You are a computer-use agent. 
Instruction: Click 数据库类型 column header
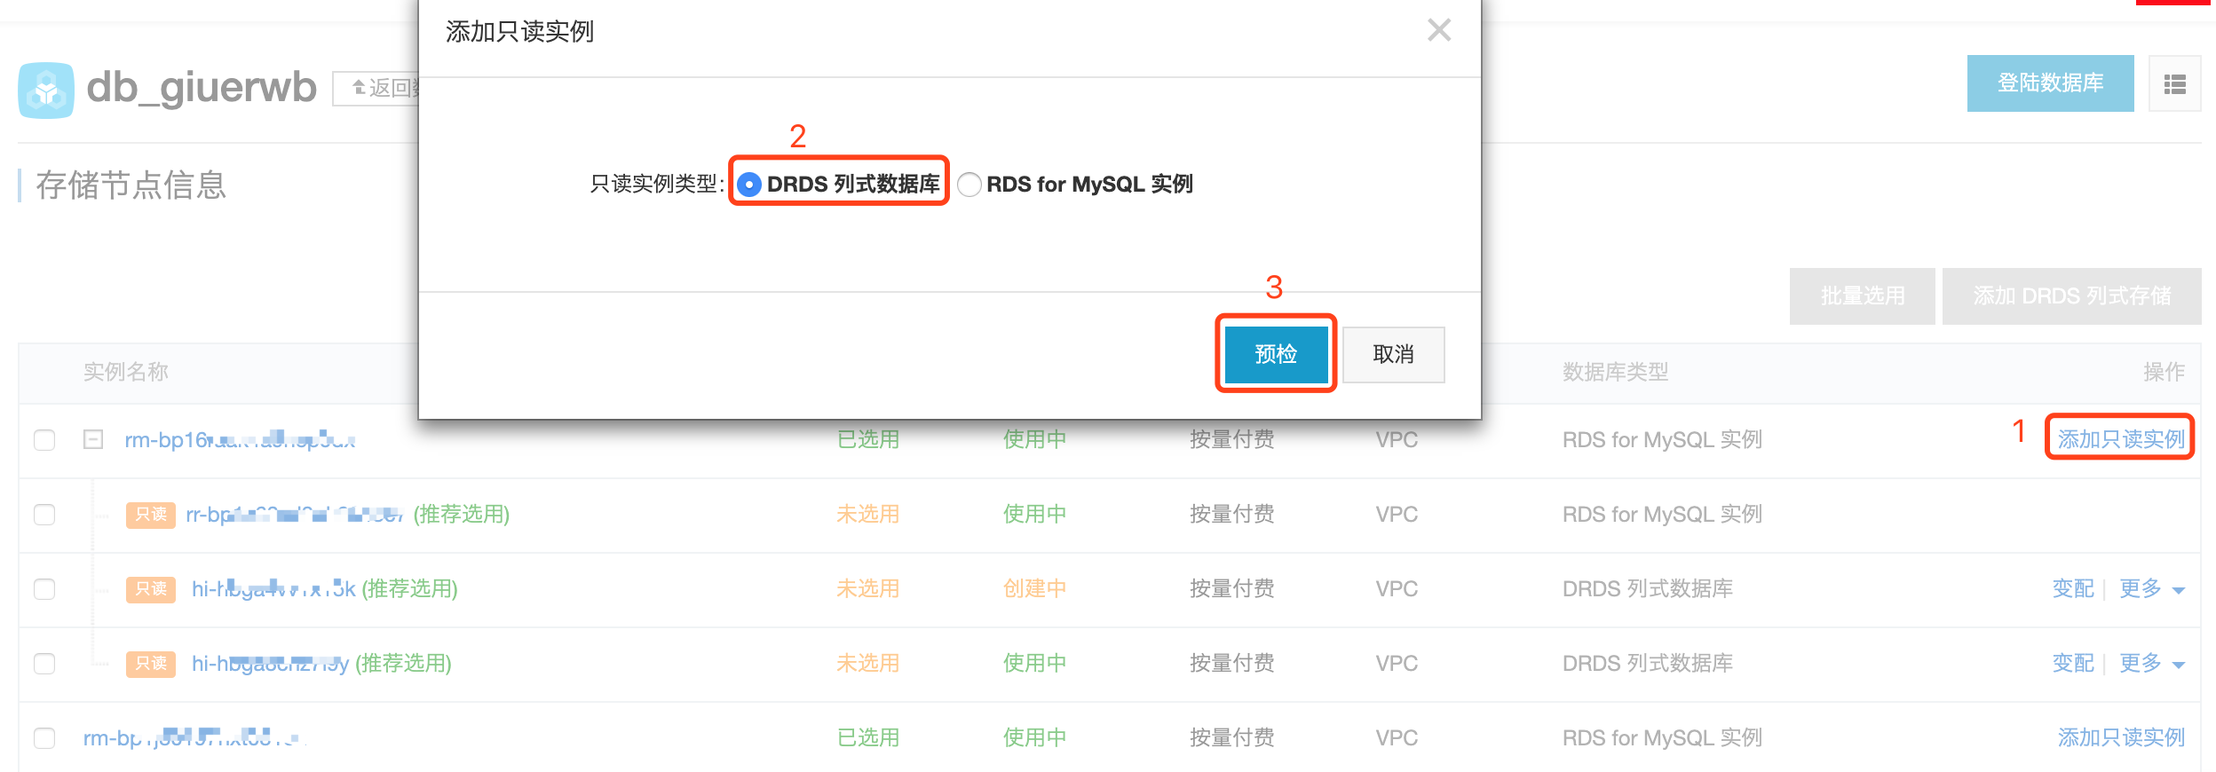click(1616, 372)
